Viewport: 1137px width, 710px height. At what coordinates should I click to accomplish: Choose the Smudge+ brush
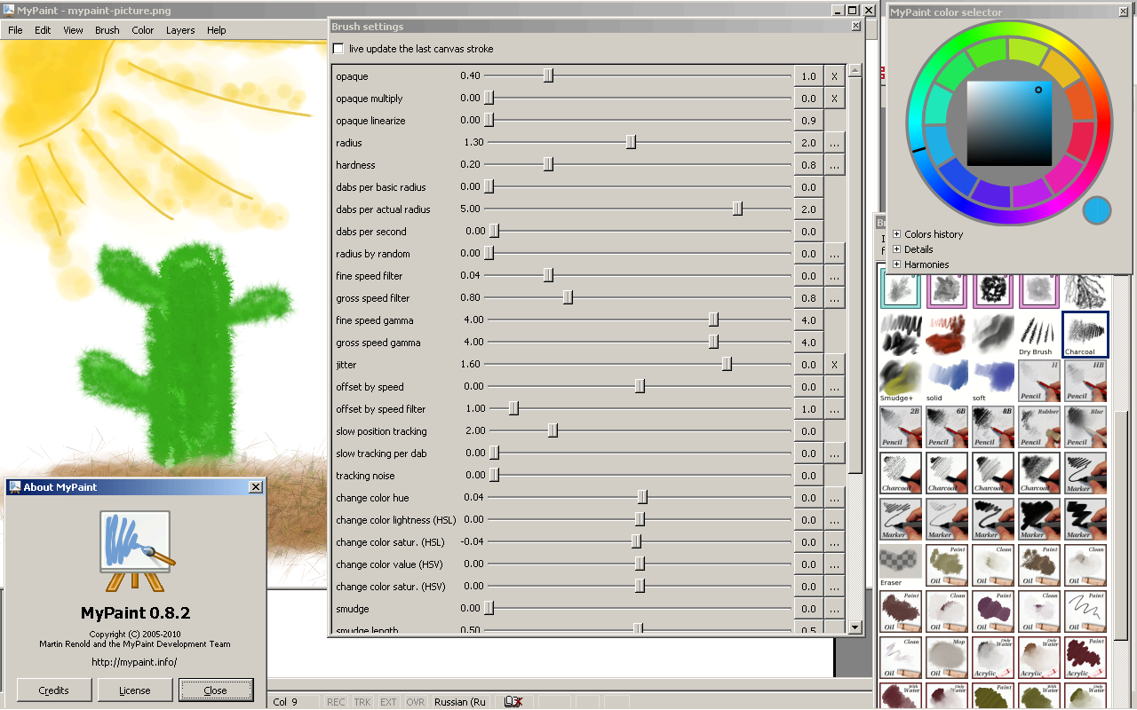(x=900, y=382)
